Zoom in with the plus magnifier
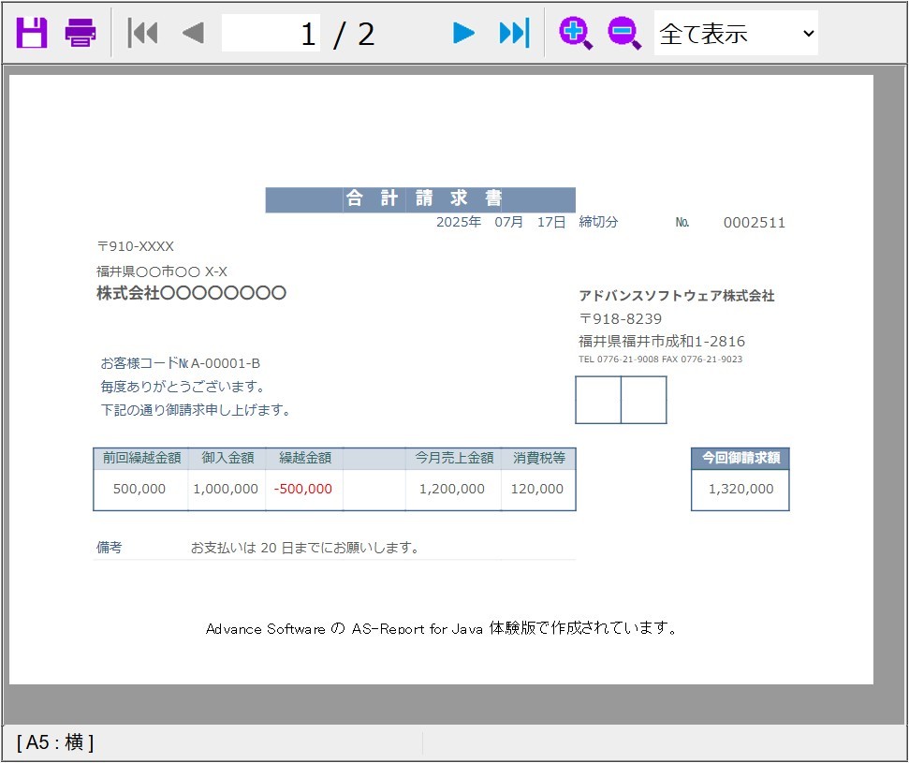The image size is (909, 763). pos(576,34)
